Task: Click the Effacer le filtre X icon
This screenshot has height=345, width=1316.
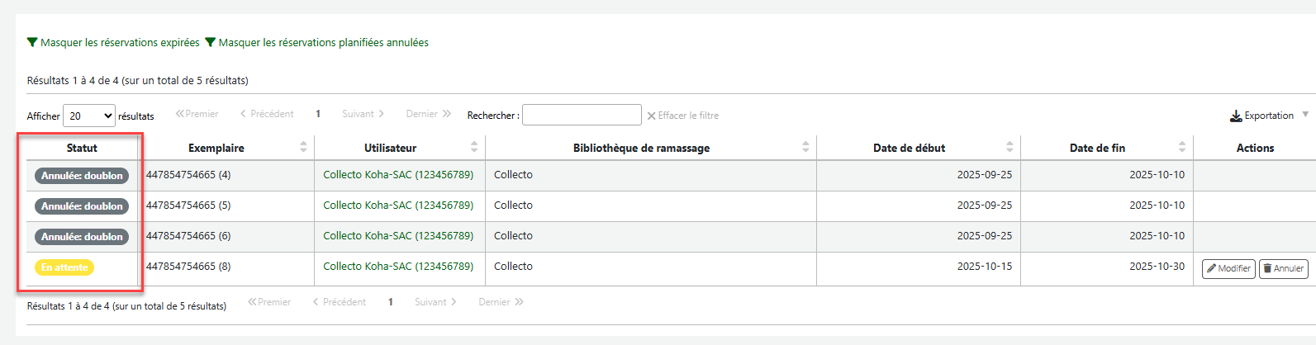Action: pos(651,116)
